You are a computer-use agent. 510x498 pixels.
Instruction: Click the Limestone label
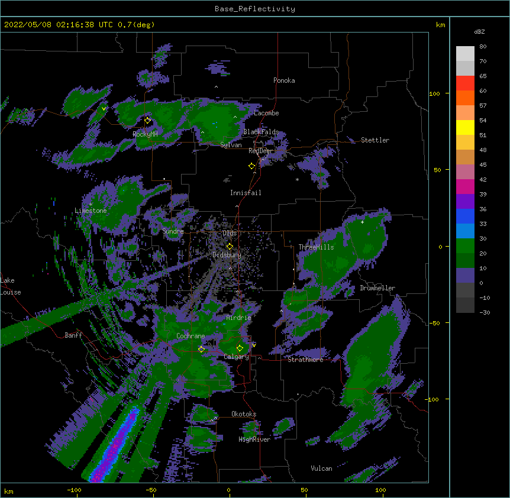click(x=91, y=211)
